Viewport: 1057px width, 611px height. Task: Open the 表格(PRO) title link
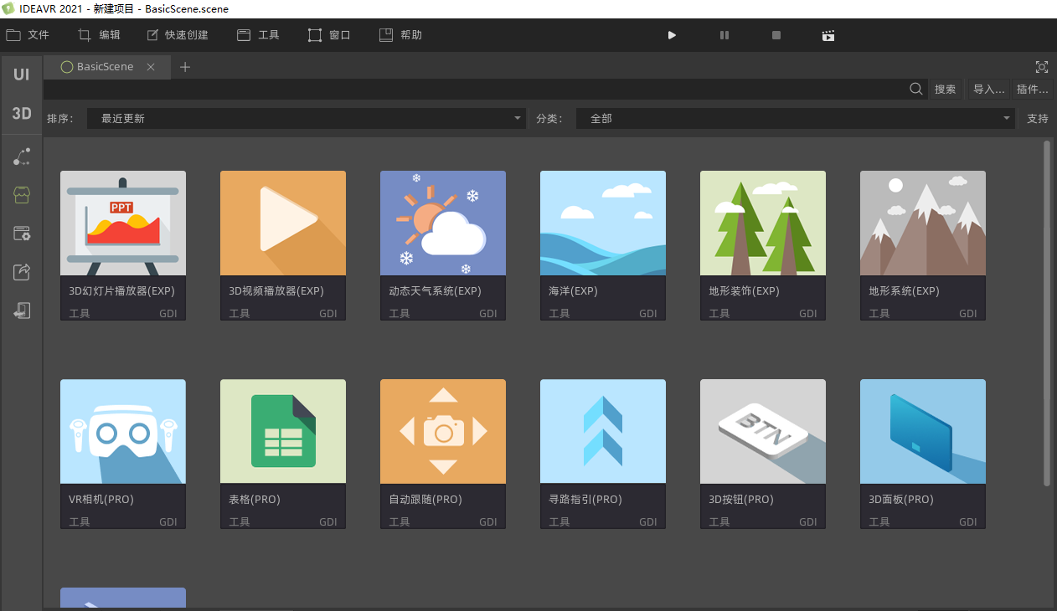point(255,500)
